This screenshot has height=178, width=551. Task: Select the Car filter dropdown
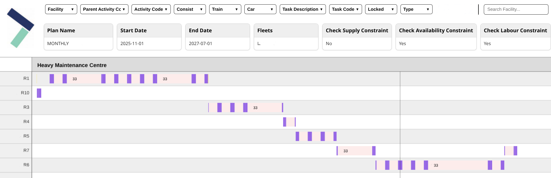(260, 9)
